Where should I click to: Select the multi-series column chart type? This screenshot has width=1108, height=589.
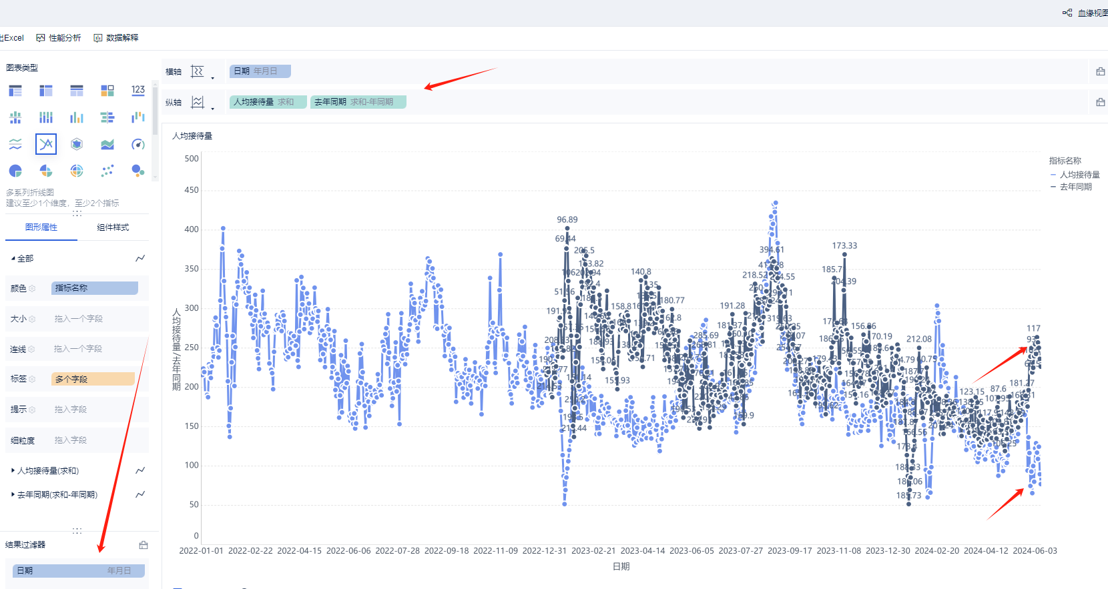[x=77, y=117]
